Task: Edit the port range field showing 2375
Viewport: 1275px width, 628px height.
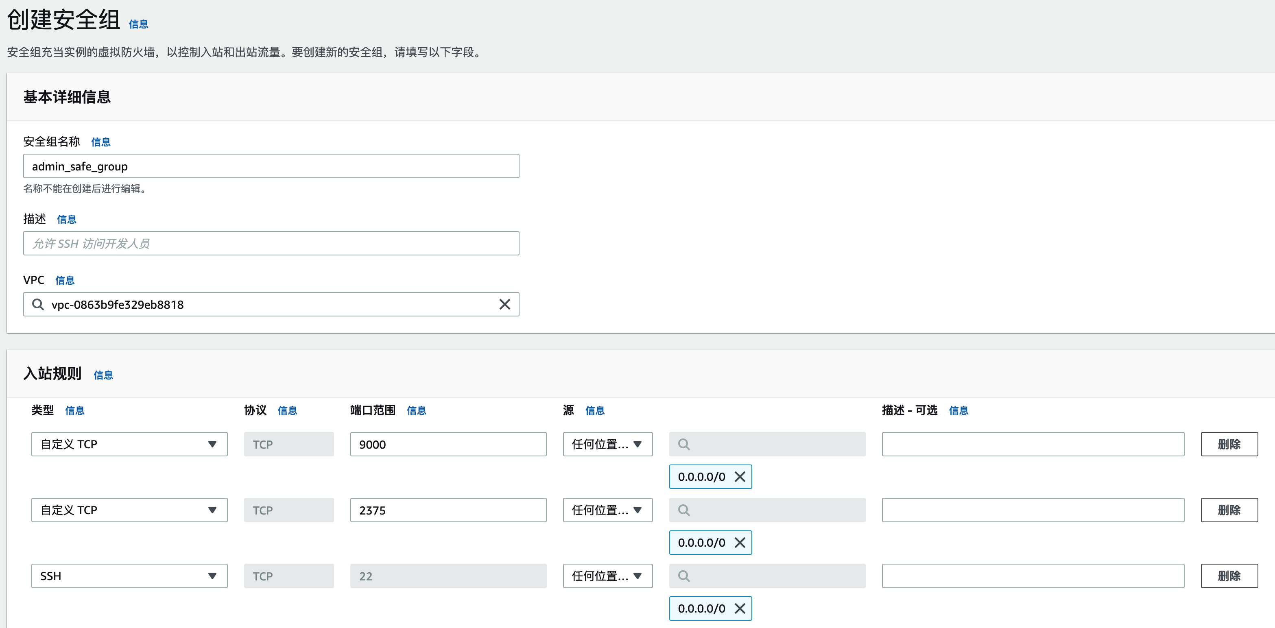Action: coord(448,510)
